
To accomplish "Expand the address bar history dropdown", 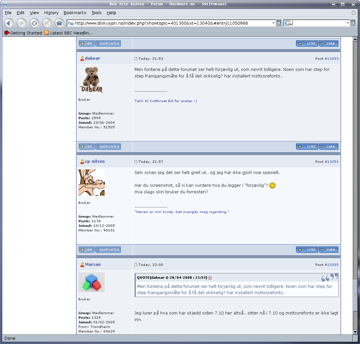I will click(x=273, y=23).
